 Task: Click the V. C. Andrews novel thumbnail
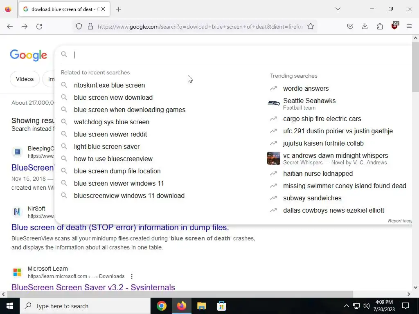[274, 158]
